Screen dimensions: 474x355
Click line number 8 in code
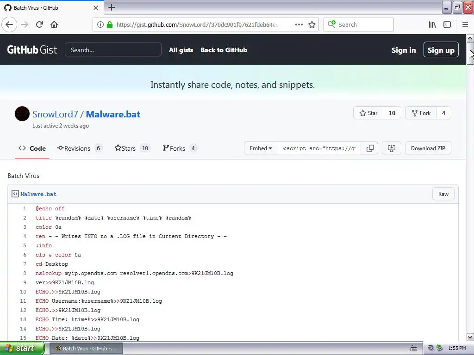point(25,273)
